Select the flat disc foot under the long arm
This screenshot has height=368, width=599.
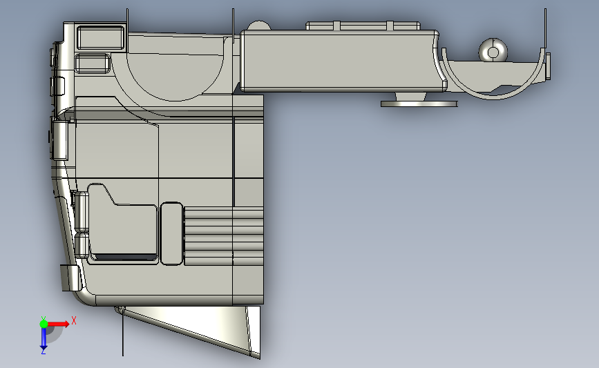tap(419, 104)
